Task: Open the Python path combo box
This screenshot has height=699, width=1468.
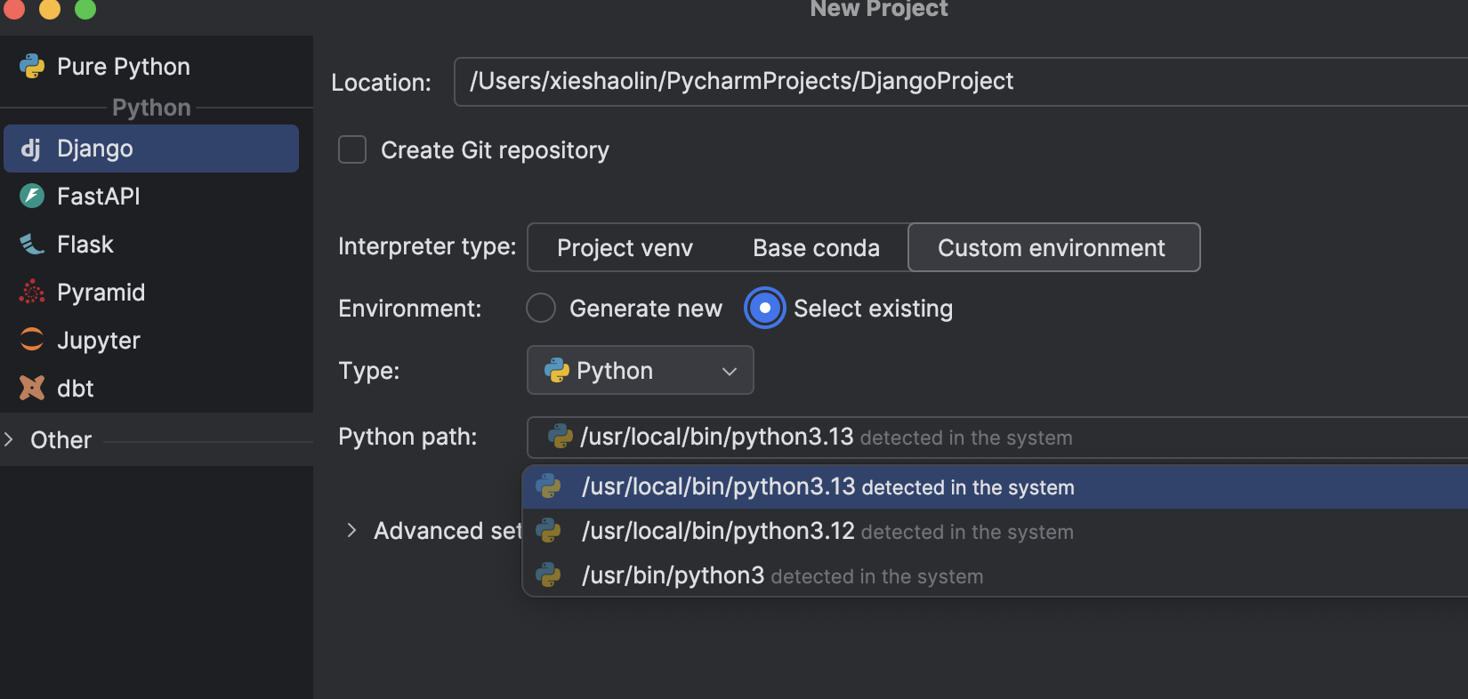Action: [x=997, y=438]
